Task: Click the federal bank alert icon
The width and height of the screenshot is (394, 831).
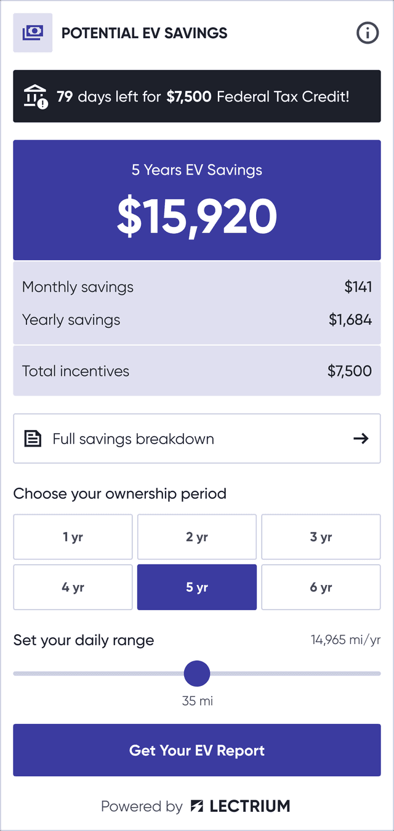Action: [35, 97]
